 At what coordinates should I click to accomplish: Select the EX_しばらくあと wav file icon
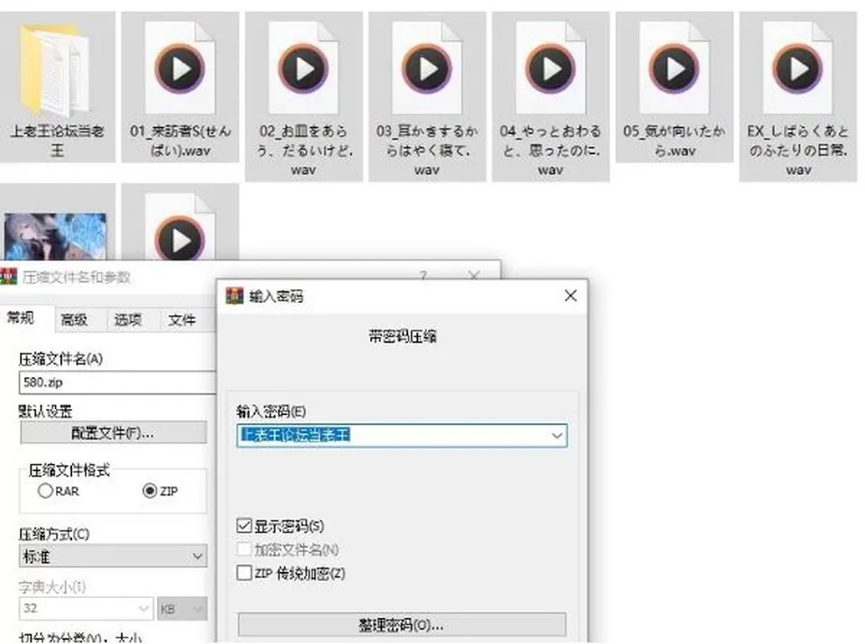[797, 68]
